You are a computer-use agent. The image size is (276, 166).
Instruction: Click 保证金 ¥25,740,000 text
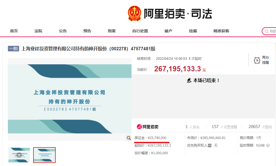(150, 138)
